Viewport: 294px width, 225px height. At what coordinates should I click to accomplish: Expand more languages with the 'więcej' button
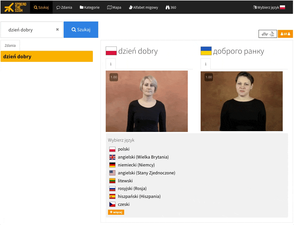(x=116, y=212)
